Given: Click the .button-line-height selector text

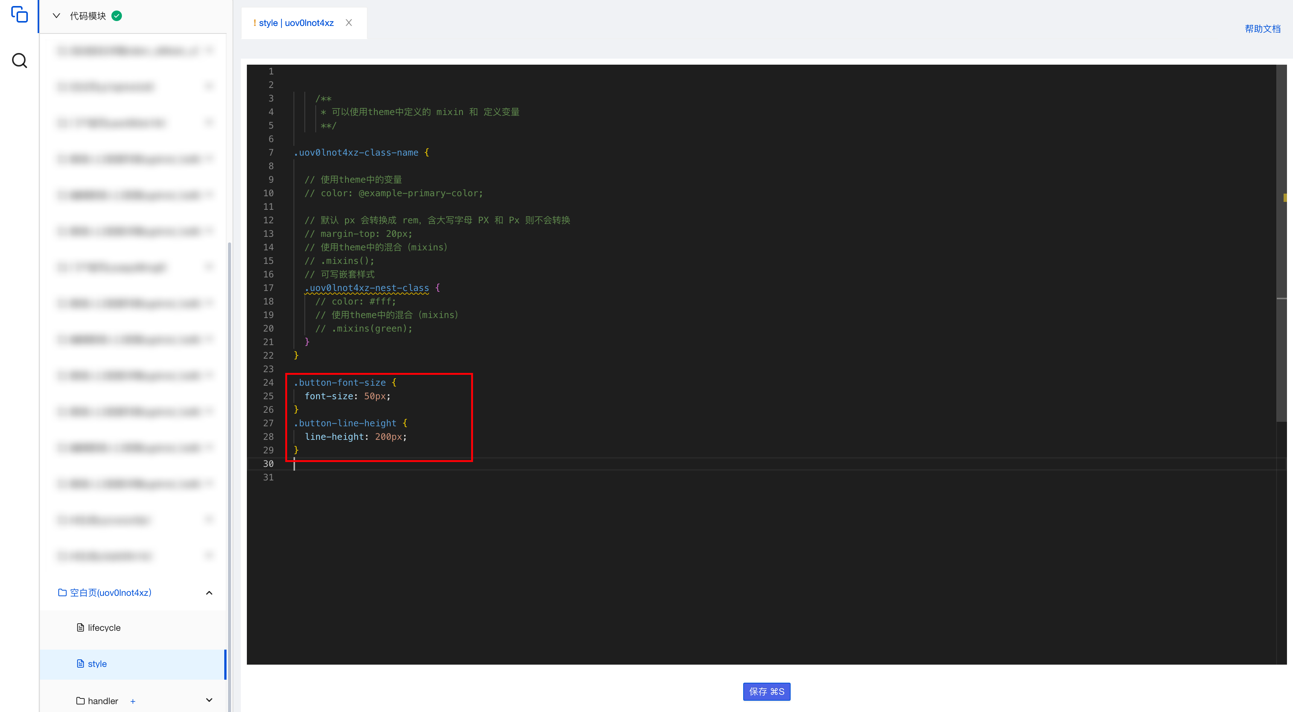Looking at the screenshot, I should coord(345,423).
